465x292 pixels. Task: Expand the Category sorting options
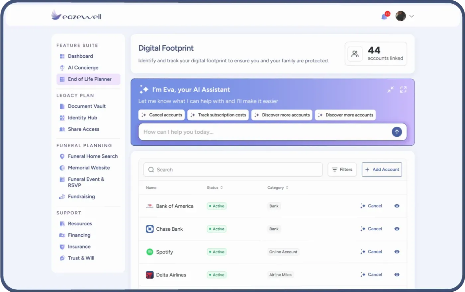[287, 187]
